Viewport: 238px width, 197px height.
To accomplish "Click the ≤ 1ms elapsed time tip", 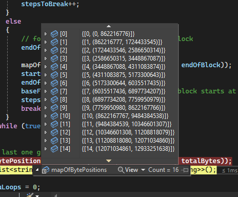I will pyautogui.click(x=229, y=170).
